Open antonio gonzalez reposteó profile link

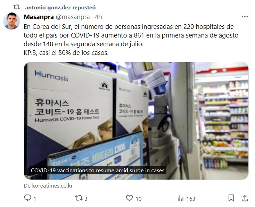click(x=60, y=8)
